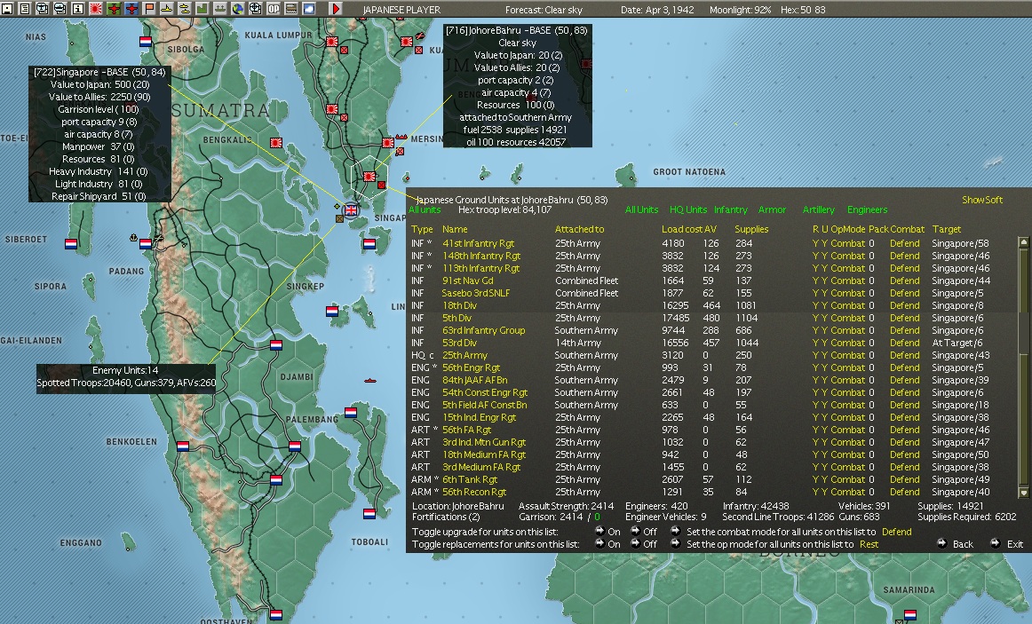Toggle ShowSoft in the units panel
The width and height of the screenshot is (1032, 624).
[x=982, y=200]
